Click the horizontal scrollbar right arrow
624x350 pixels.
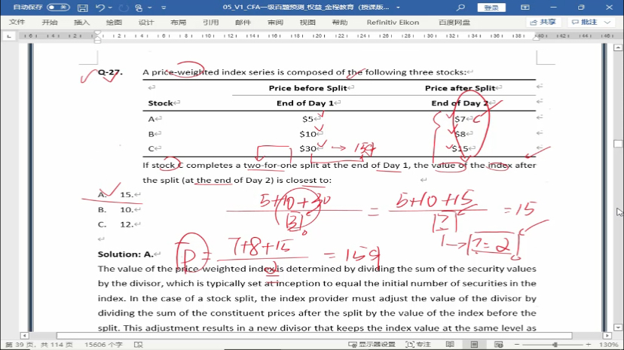pos(607,336)
